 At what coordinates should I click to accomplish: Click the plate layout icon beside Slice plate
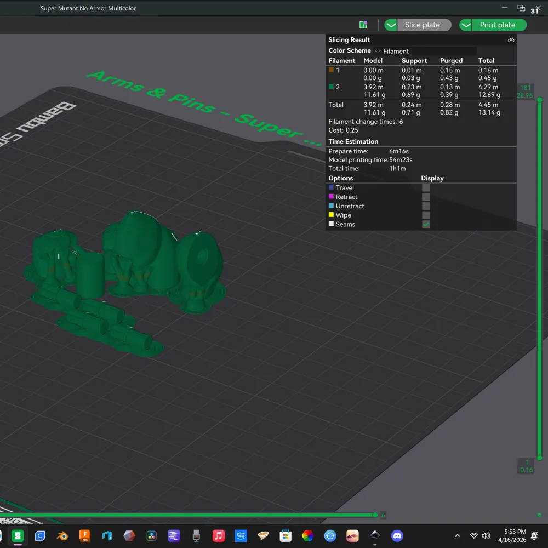pyautogui.click(x=363, y=25)
